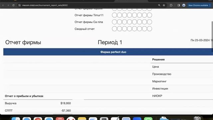Click the mecom.club URL in address bar
This screenshot has height=120, width=213.
click(45, 5)
